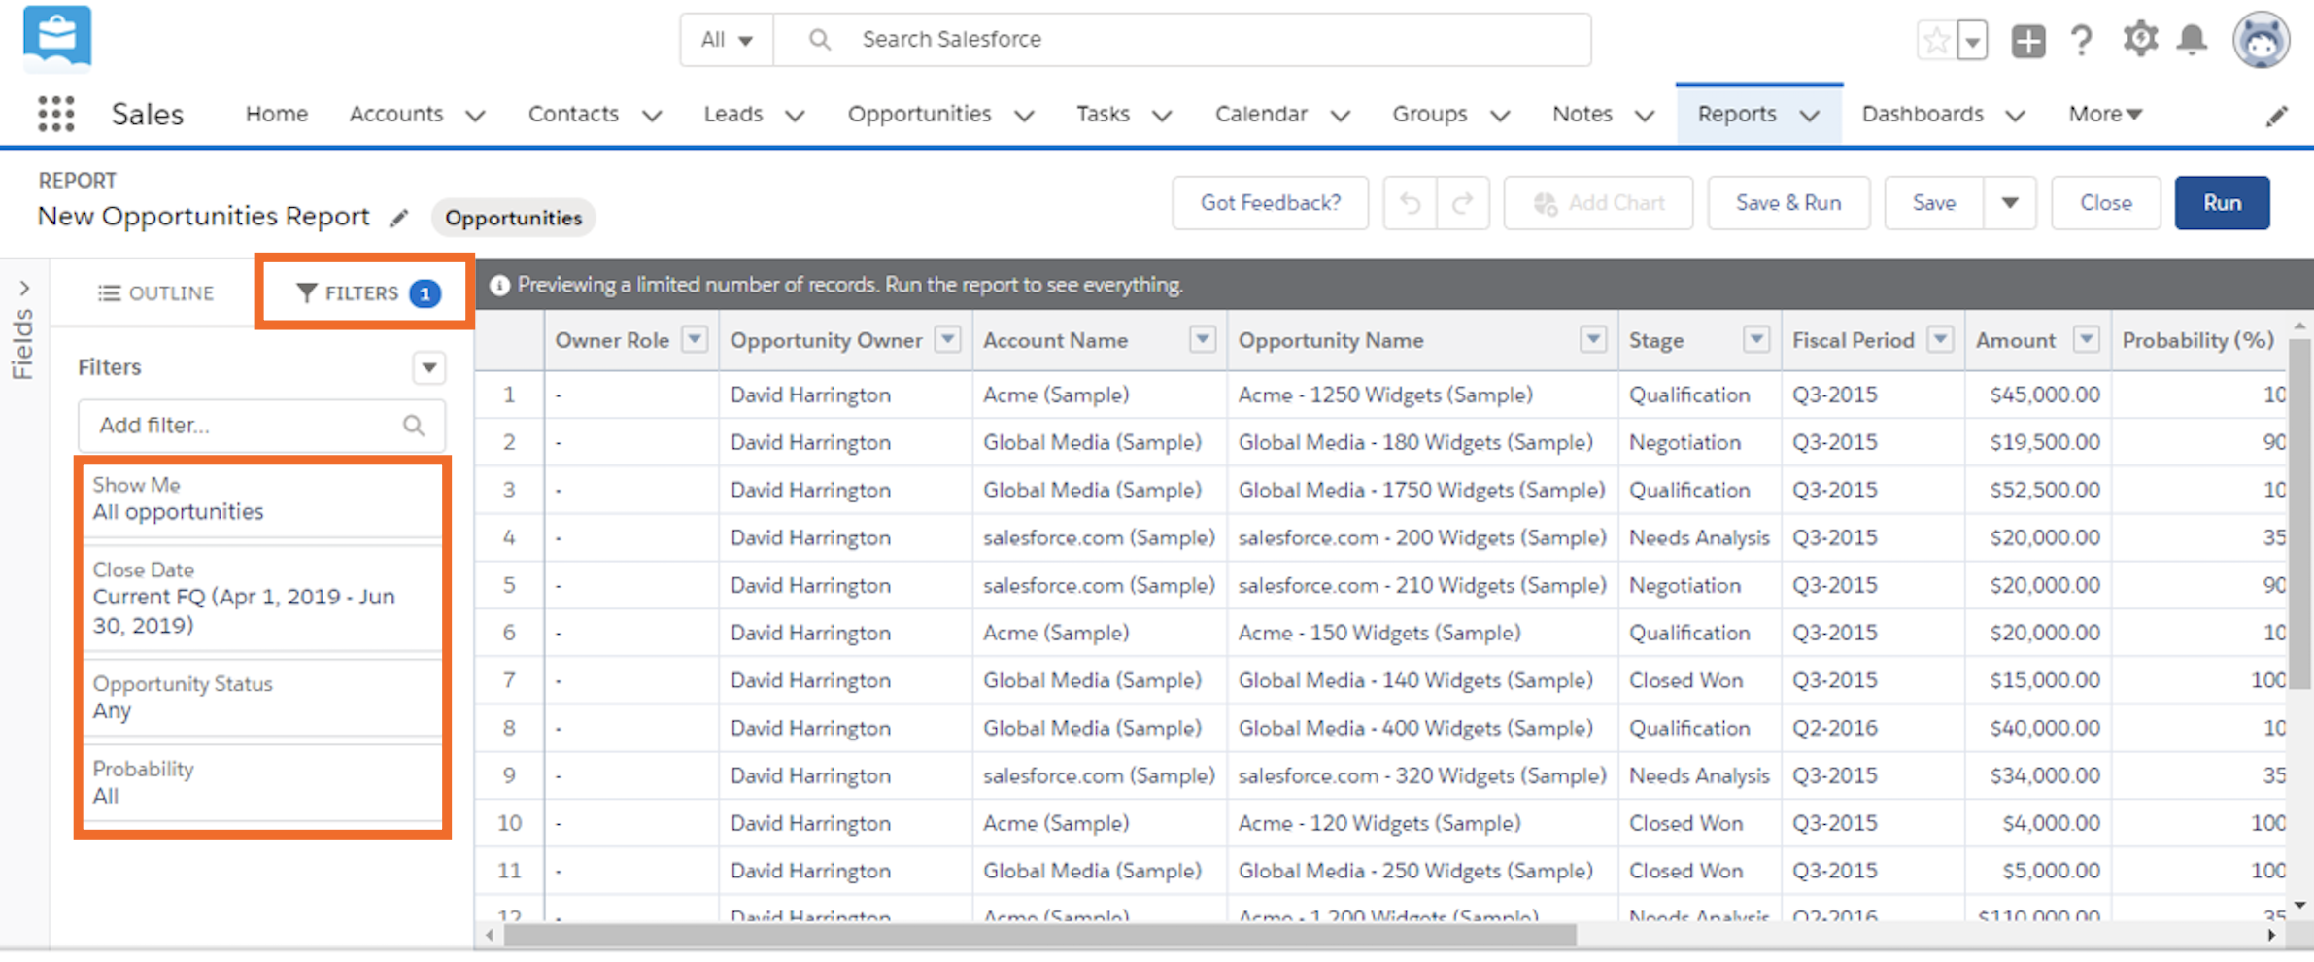The width and height of the screenshot is (2314, 962).
Task: Click the Add filter input field
Action: point(261,426)
